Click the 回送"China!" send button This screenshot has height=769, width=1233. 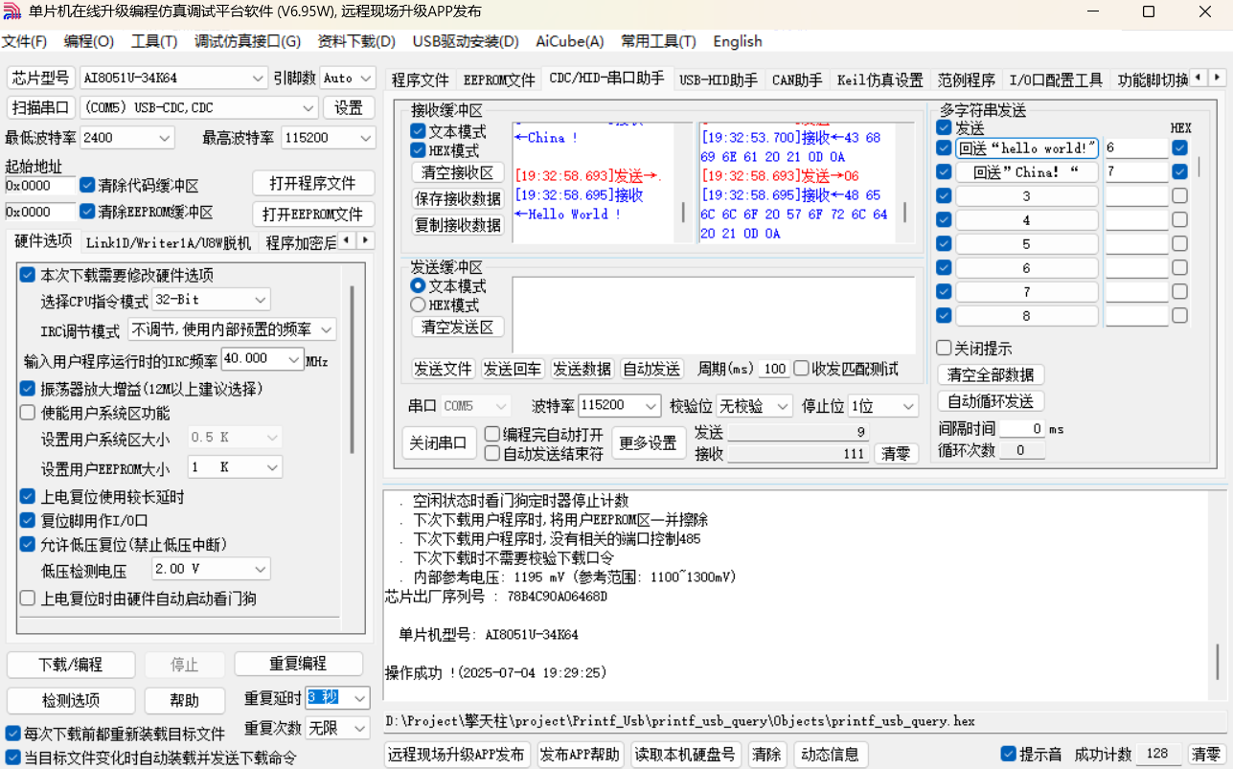[1027, 172]
